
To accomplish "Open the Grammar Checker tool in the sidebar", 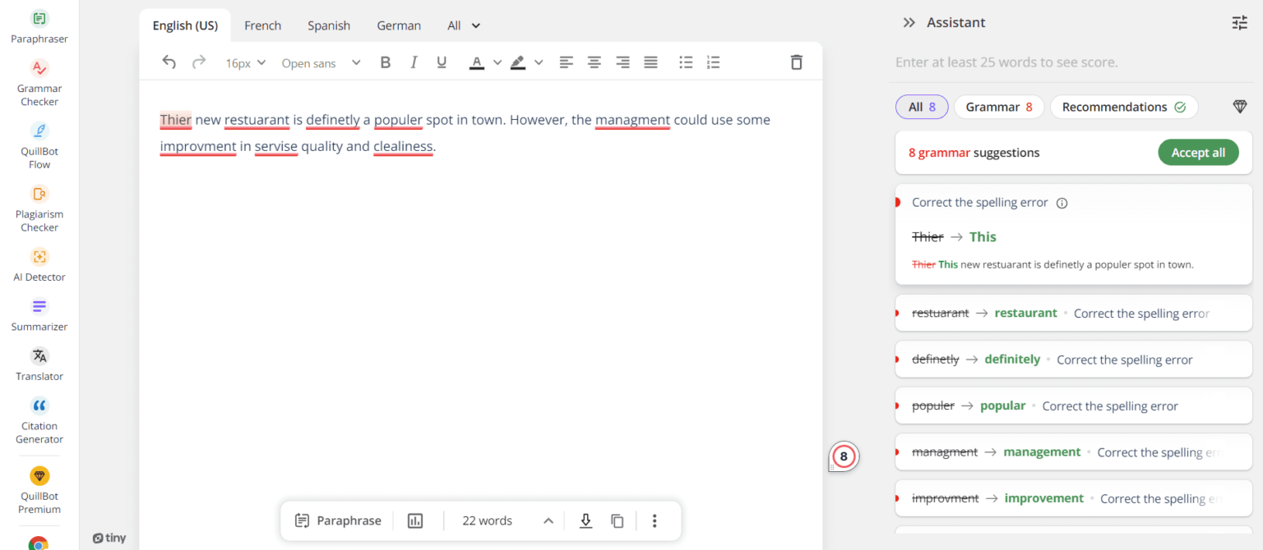I will [x=39, y=80].
